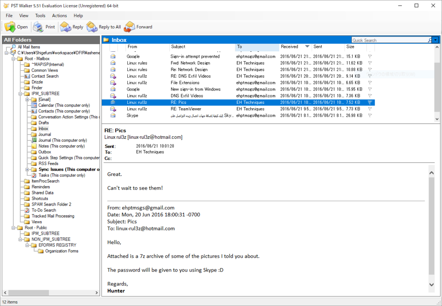Image resolution: width=442 pixels, height=306 pixels.
Task: Open the Tools menu
Action: 40,16
